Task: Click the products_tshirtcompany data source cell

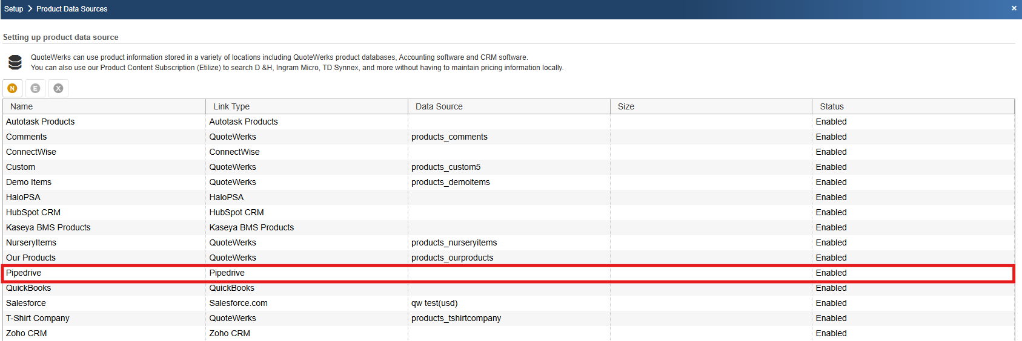Action: pos(456,318)
